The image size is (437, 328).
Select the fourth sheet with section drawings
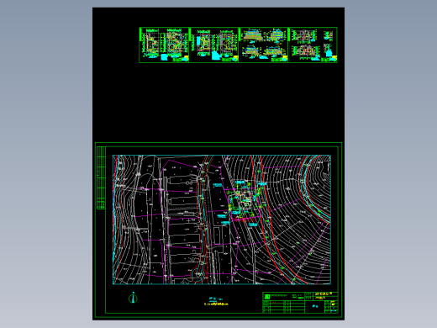click(313, 45)
